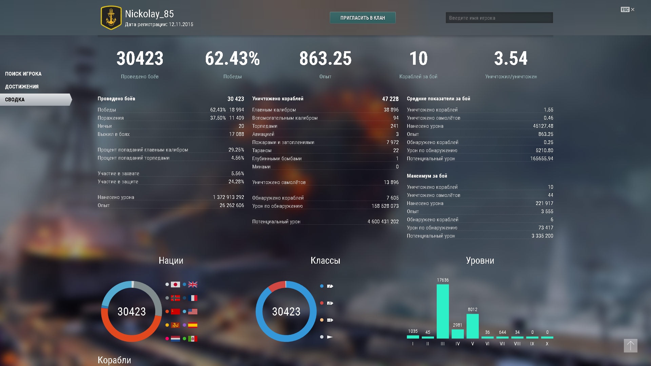Click the scroll-to-top arrow button

pos(631,346)
